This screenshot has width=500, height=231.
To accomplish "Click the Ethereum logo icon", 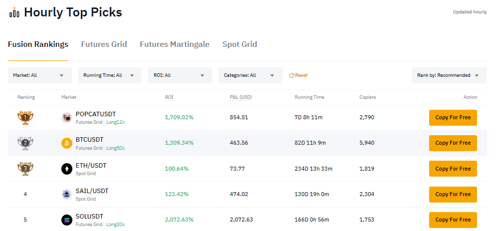I will click(66, 169).
